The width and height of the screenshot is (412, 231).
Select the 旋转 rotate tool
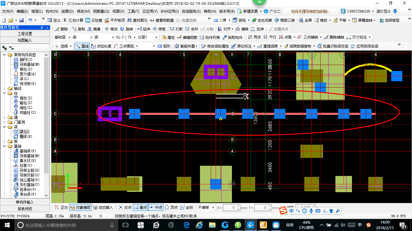126,29
